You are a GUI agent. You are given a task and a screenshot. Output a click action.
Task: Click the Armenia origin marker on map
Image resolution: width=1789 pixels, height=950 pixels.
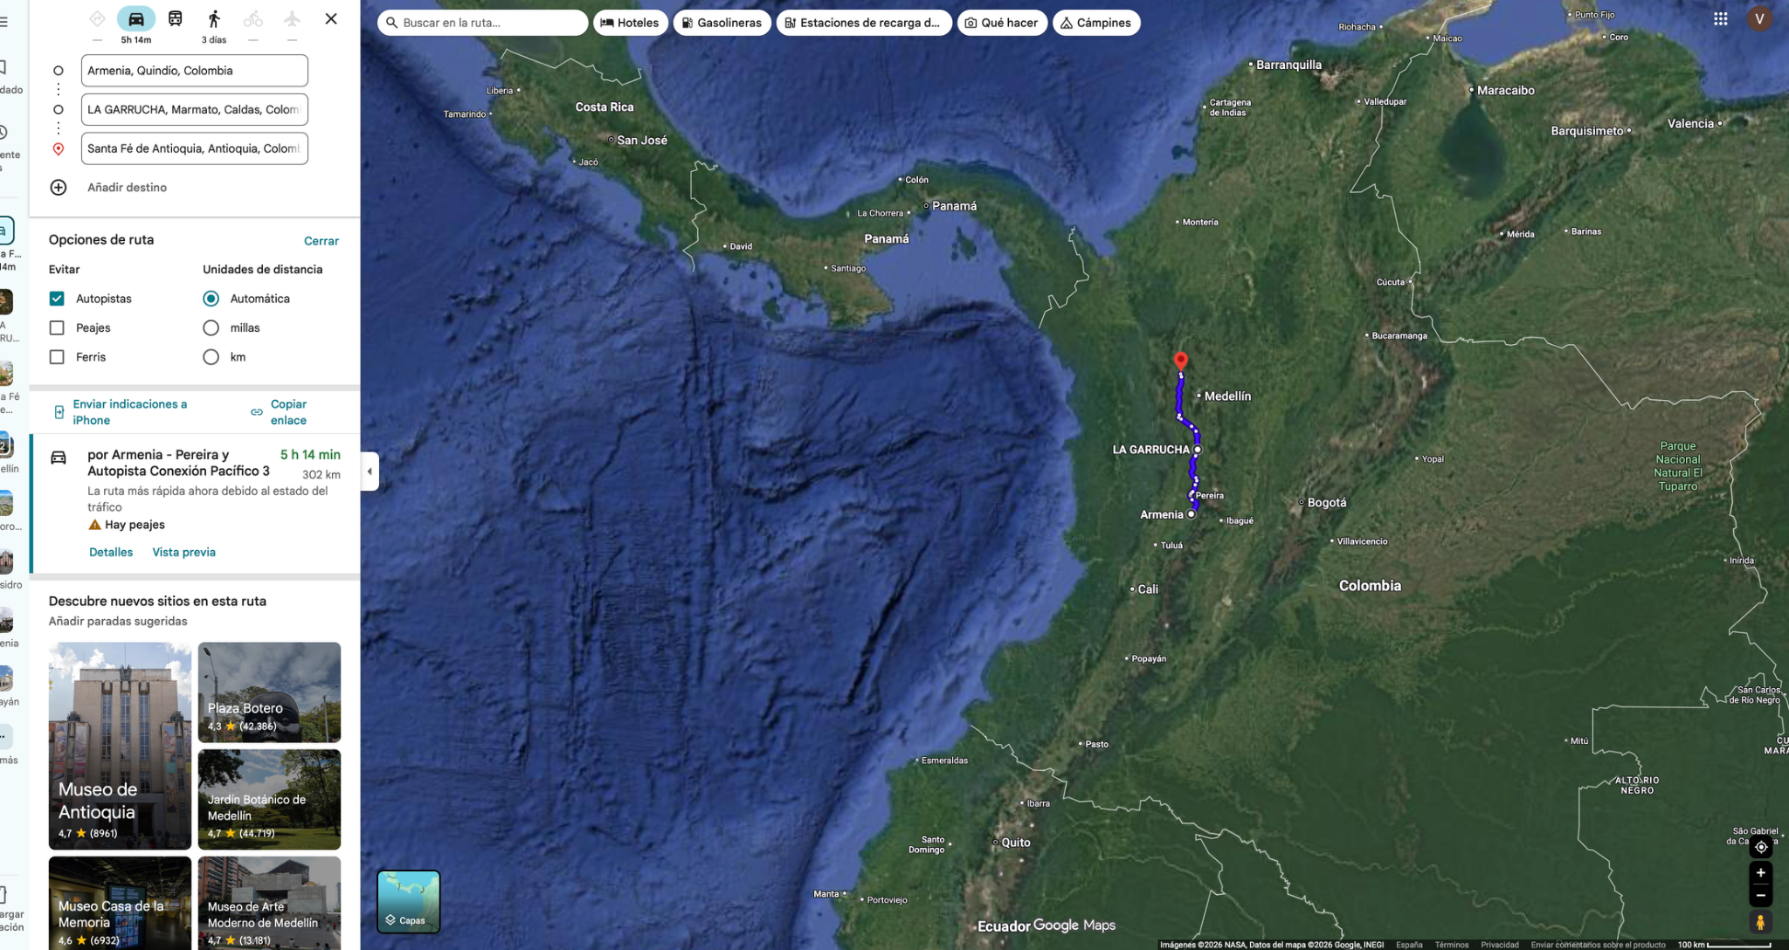click(1191, 514)
